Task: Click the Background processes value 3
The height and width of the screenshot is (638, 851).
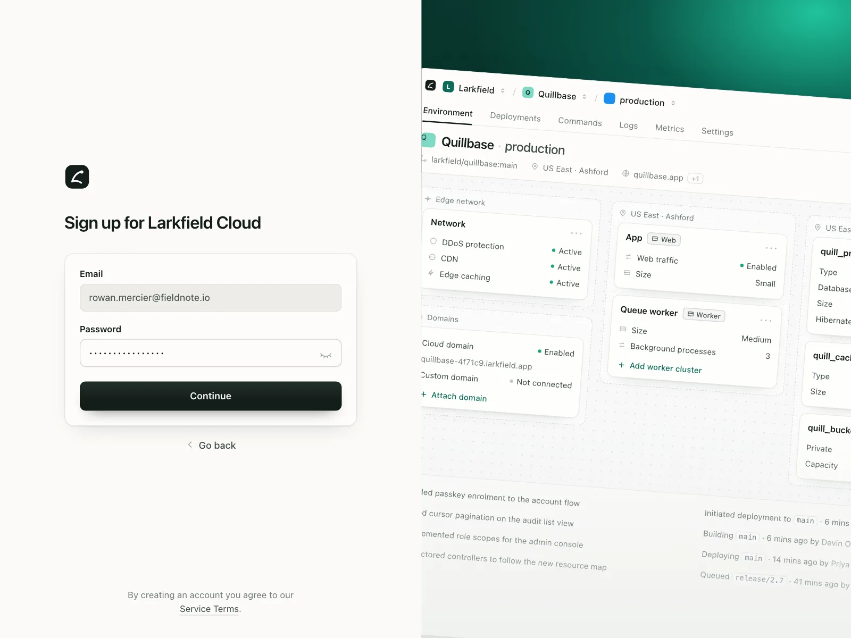Action: tap(767, 356)
